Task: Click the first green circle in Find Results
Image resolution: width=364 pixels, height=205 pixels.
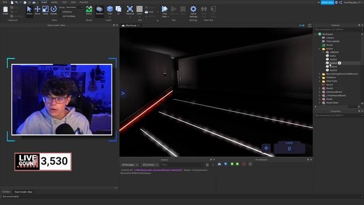Action: click(232, 164)
